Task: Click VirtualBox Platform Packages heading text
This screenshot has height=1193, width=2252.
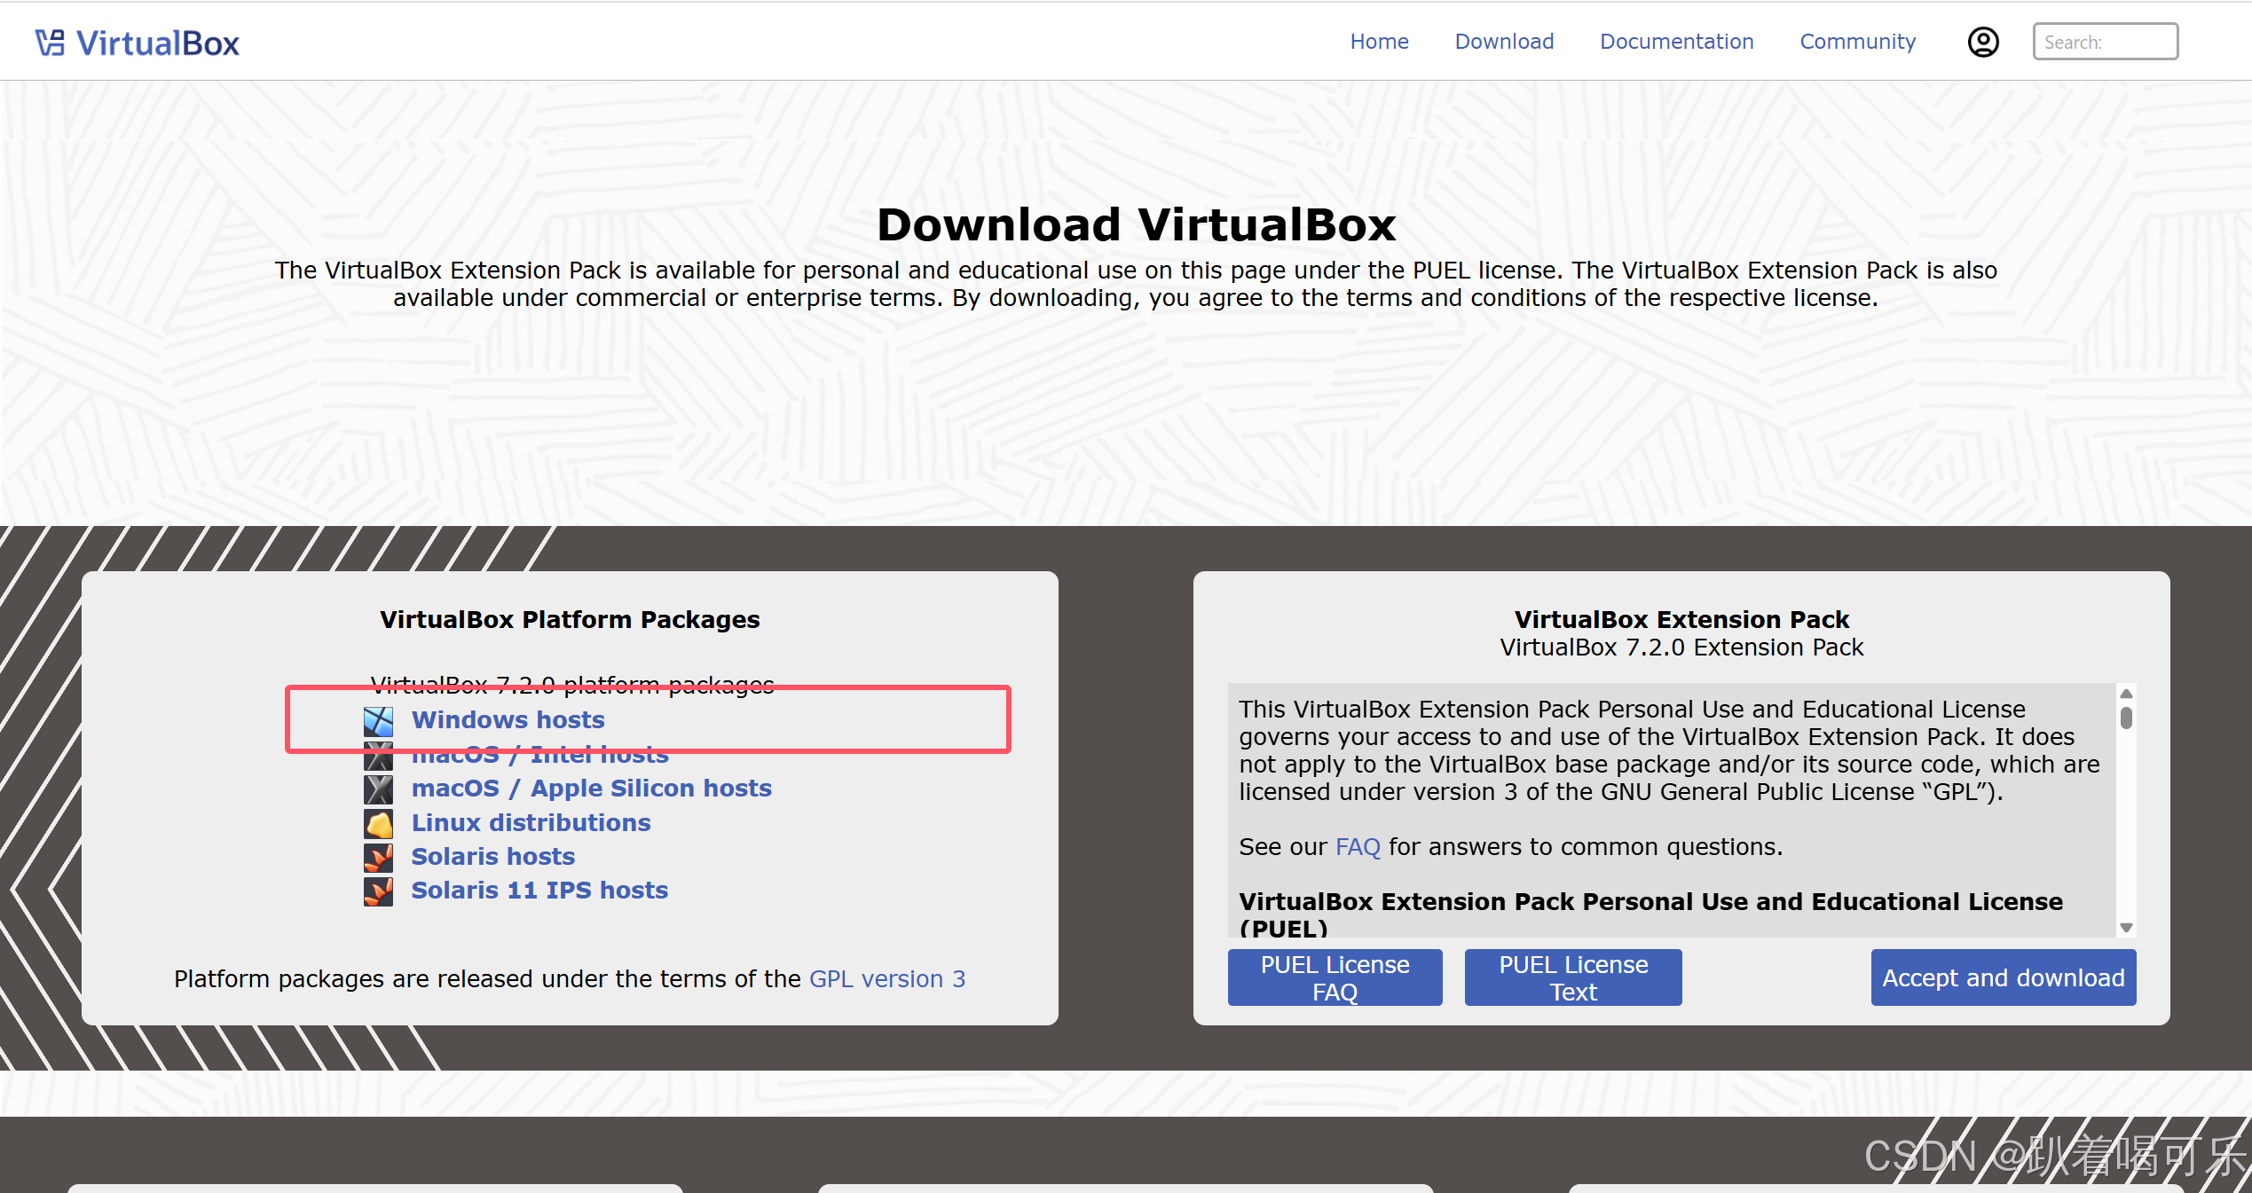Action: (x=570, y=619)
